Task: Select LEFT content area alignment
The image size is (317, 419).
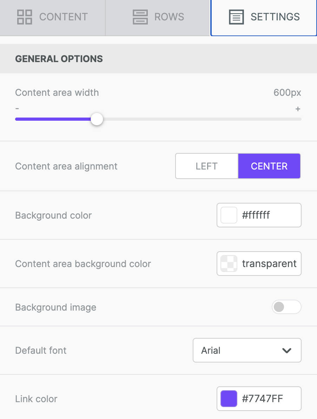Action: coord(206,166)
